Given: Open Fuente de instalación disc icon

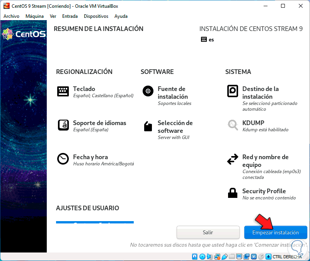Looking at the screenshot, I should 148,91.
